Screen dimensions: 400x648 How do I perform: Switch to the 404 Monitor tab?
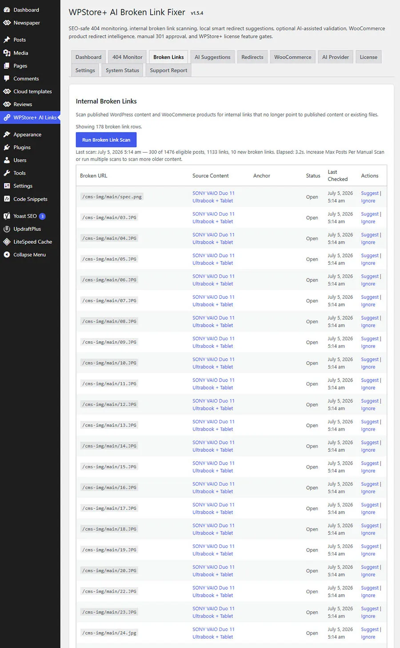128,57
